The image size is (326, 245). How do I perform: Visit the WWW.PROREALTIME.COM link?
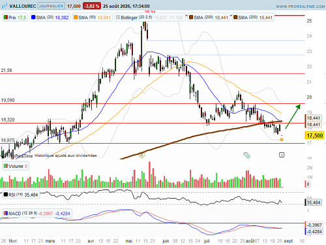(301, 7)
